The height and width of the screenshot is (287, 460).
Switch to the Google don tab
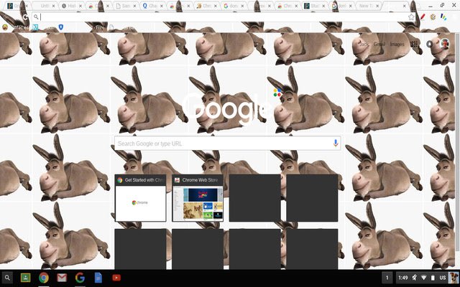click(x=234, y=6)
